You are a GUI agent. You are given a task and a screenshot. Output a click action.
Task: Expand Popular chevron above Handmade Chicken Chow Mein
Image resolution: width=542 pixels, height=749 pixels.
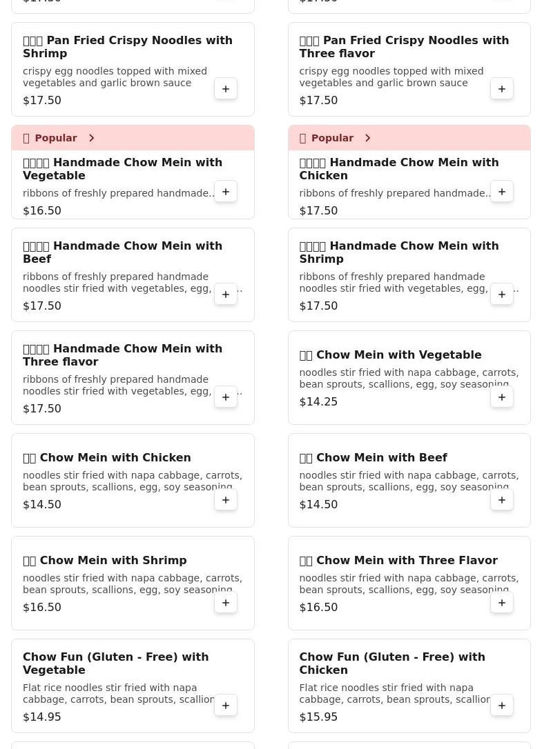[367, 138]
